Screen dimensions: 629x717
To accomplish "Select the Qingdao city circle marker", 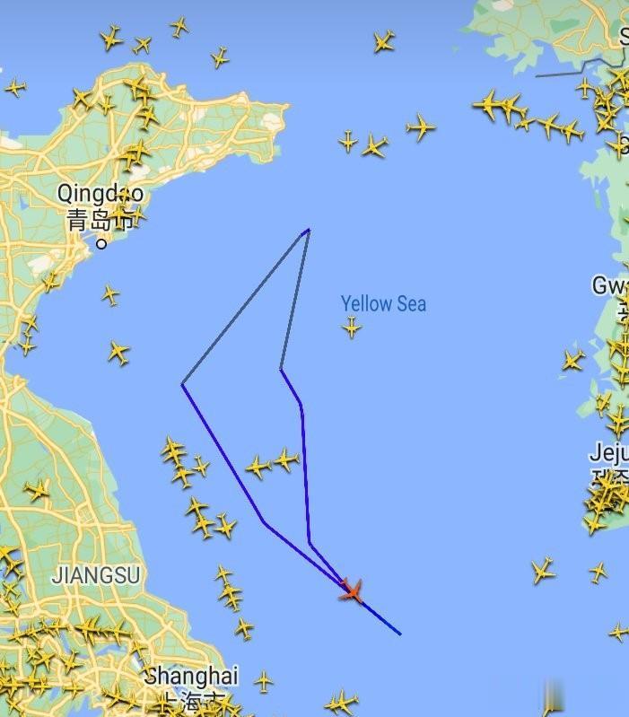I will pyautogui.click(x=101, y=244).
